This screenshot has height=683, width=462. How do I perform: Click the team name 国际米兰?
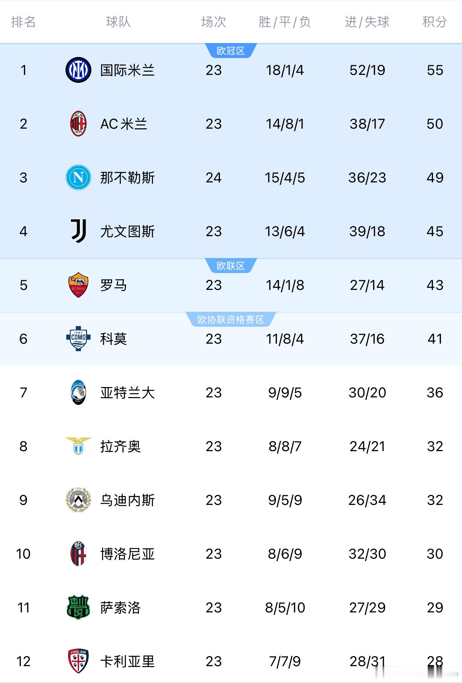[x=127, y=70]
